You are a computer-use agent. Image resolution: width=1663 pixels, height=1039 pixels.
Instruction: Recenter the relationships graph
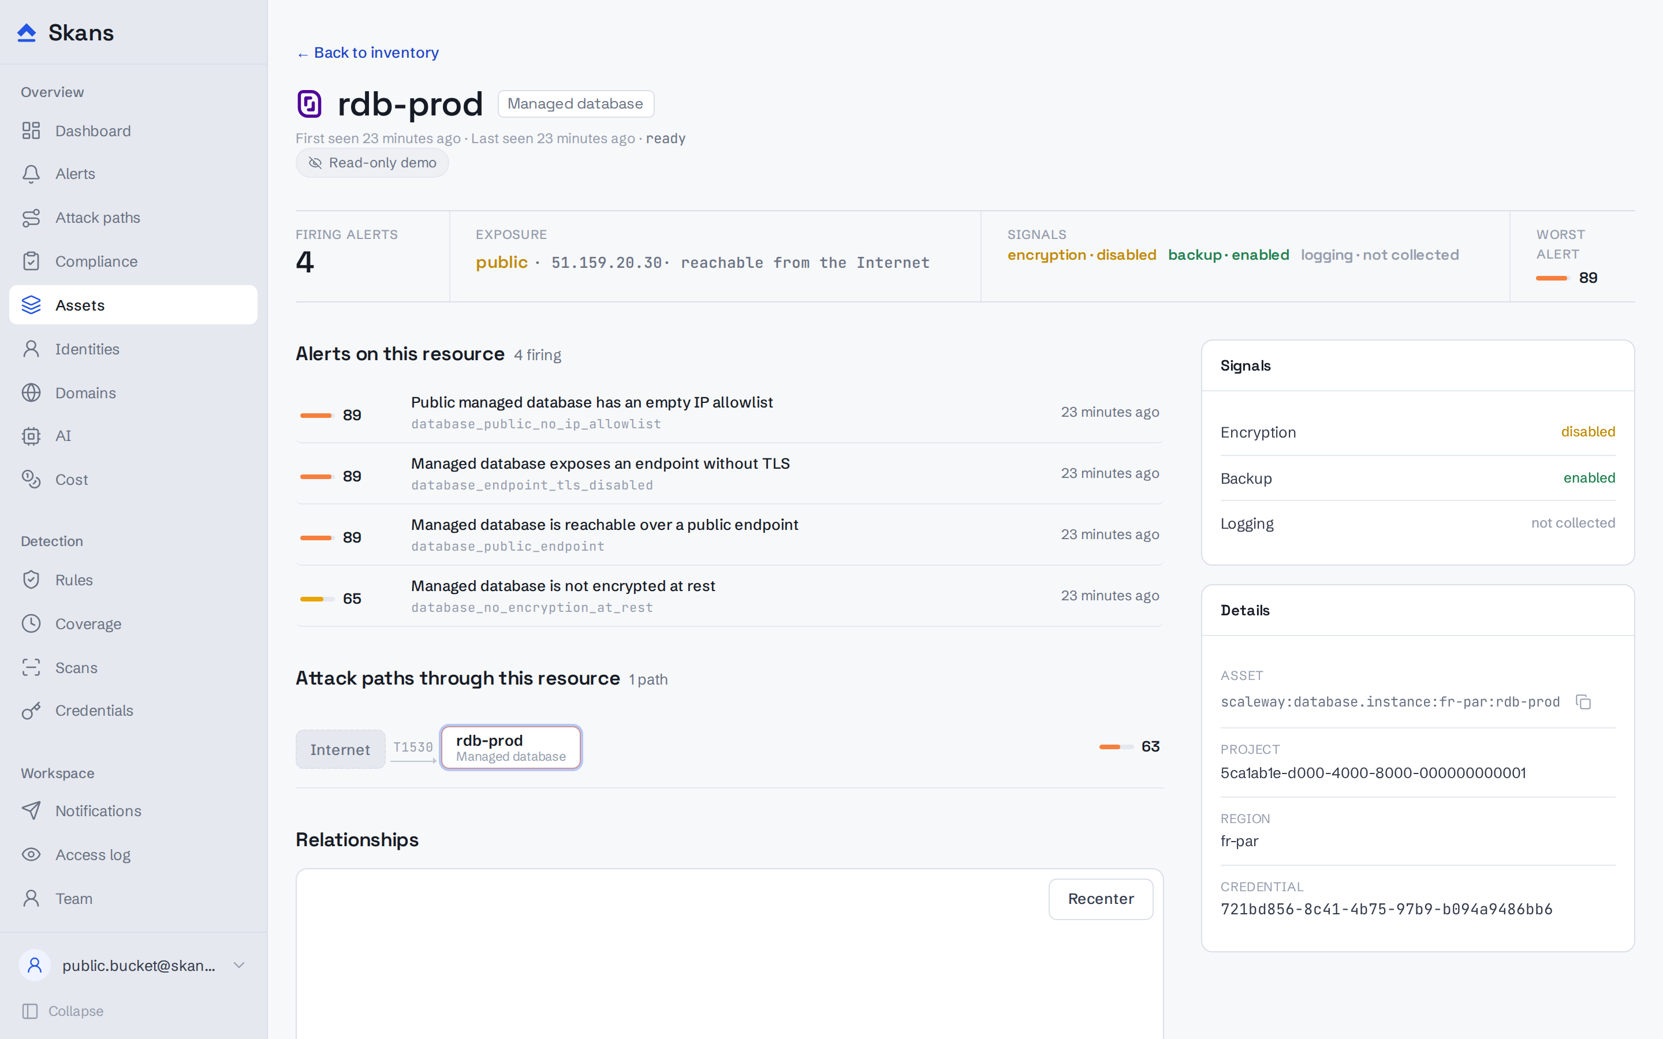1100,899
